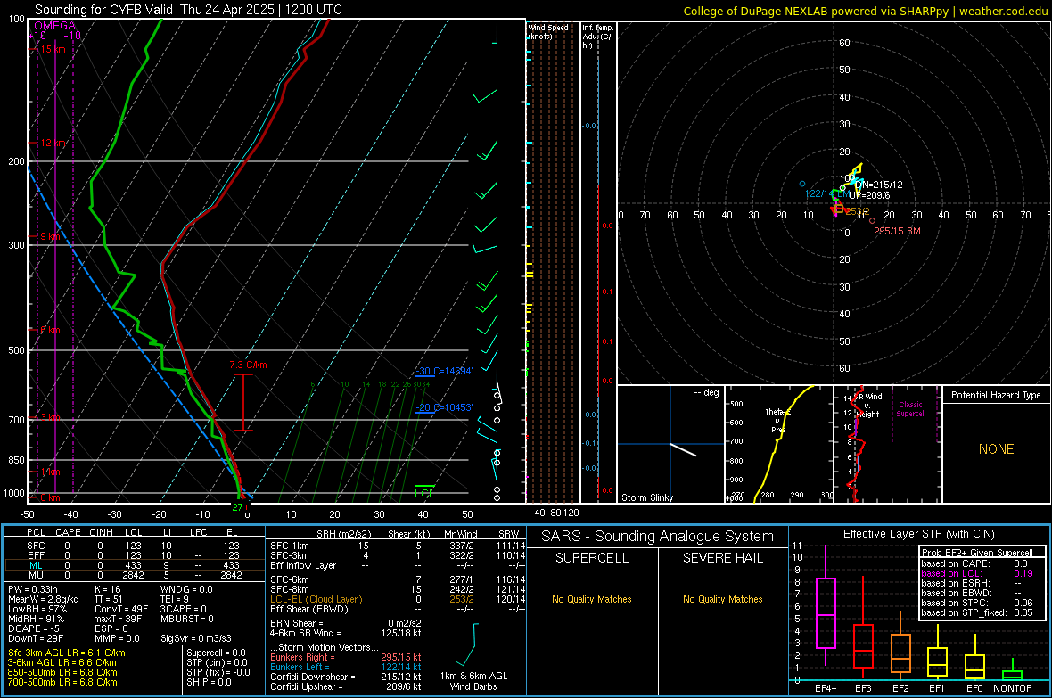This screenshot has width=1052, height=698.
Task: Click the '-20 C=10453'' height label
Action: [x=444, y=407]
